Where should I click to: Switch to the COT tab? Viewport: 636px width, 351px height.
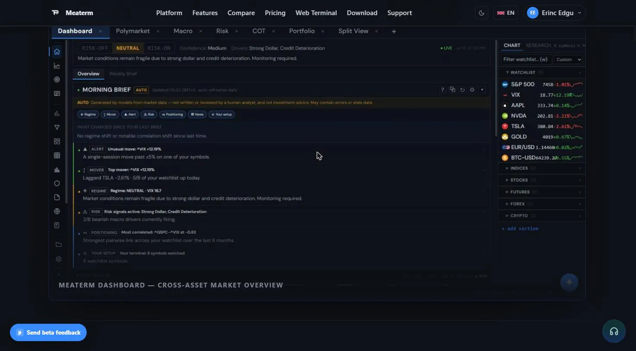point(259,31)
